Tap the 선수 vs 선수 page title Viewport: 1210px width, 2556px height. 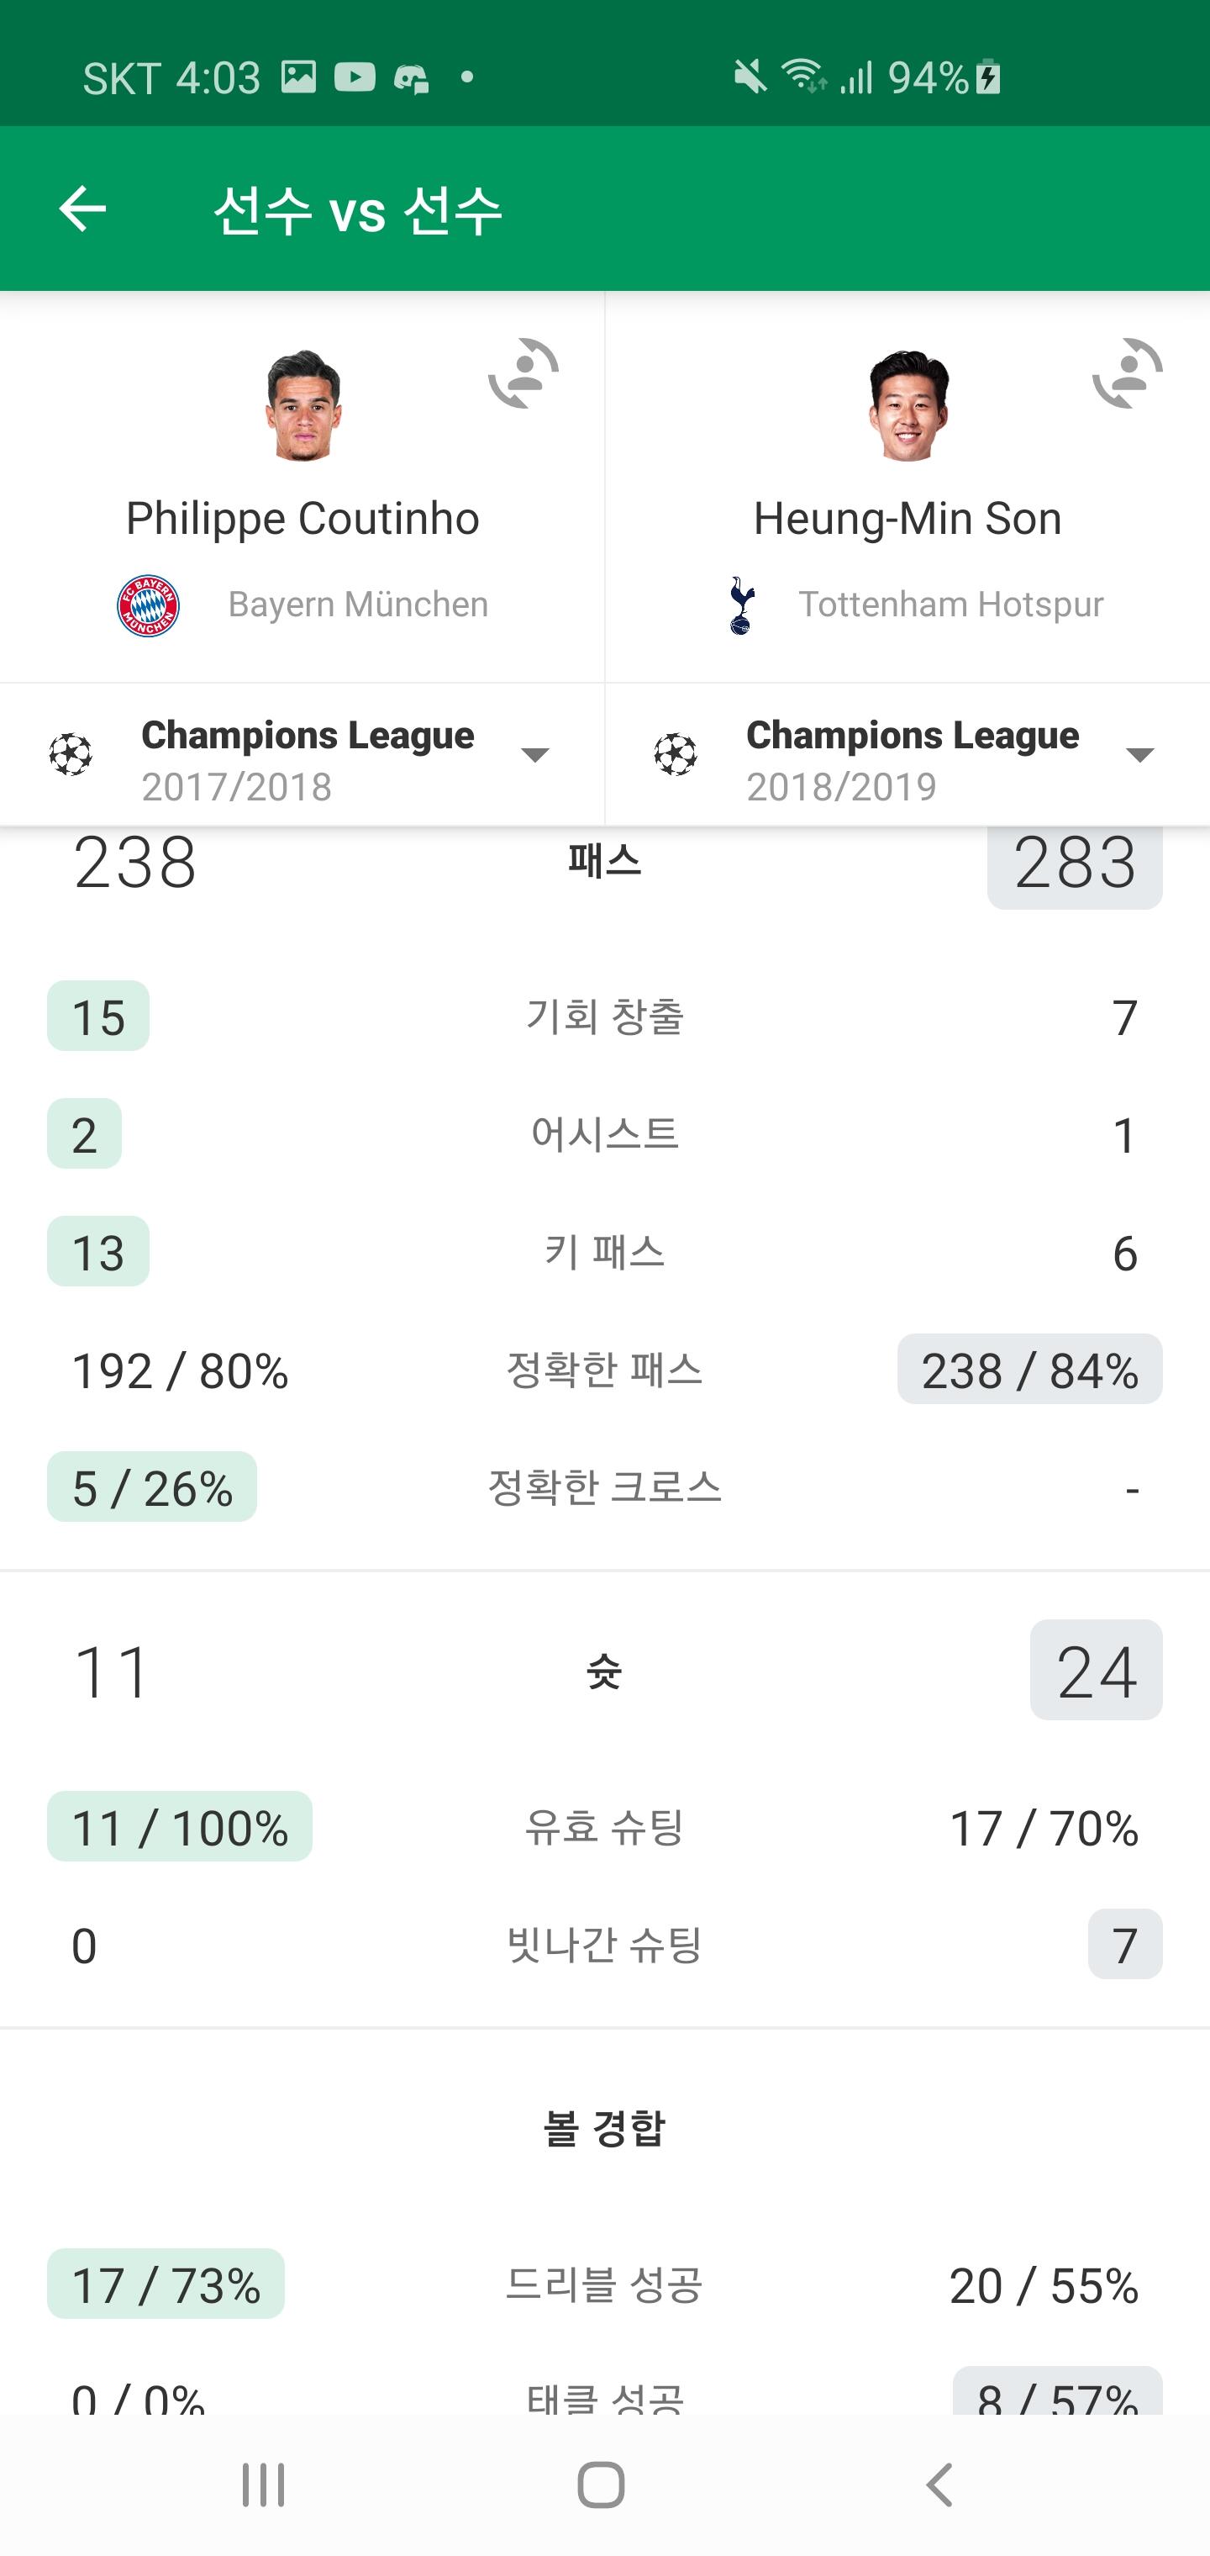tap(358, 210)
